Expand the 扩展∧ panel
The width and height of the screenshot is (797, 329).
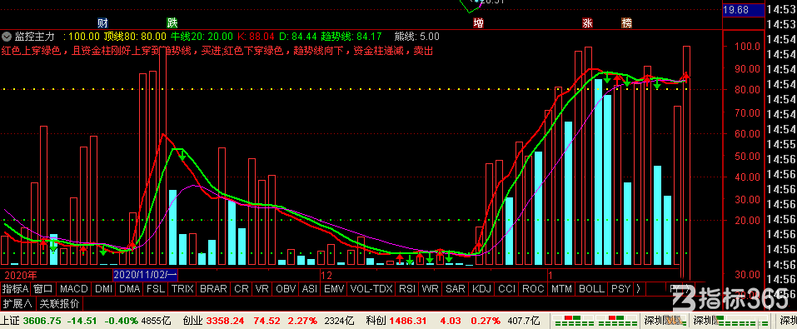point(17,304)
